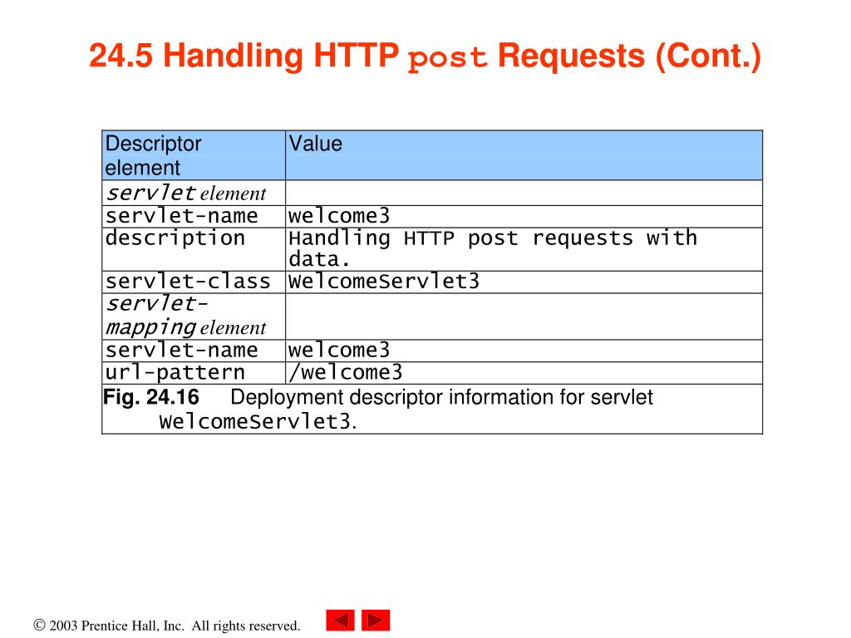The width and height of the screenshot is (851, 638).
Task: Select the '/welcome3' value cell
Action: tap(524, 373)
